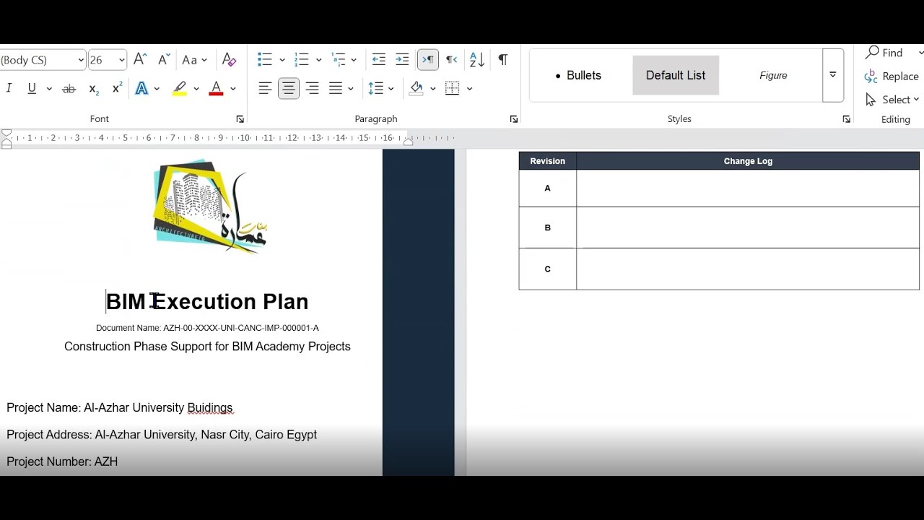
Task: Open the font name combo box
Action: 43,60
